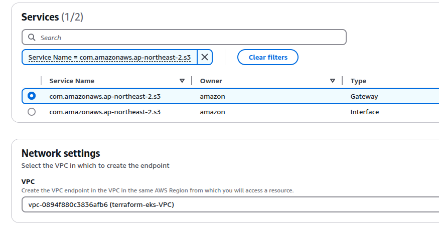Click the Owner column header

click(x=211, y=81)
